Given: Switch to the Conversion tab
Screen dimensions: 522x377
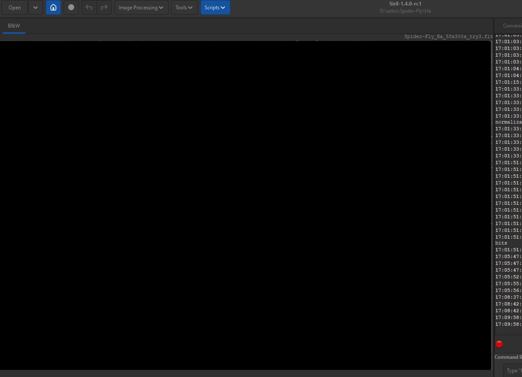Looking at the screenshot, I should click(512, 26).
